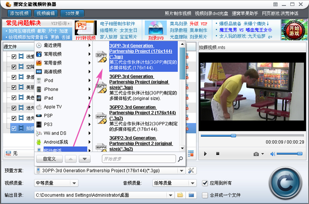Screen dimensions: 309x204
Task: Click the PPT转视频 icon
Action: (86, 30)
